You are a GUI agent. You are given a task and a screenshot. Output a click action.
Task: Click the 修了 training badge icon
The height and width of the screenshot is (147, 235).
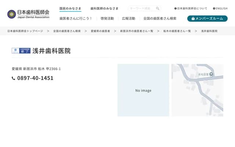point(21,51)
